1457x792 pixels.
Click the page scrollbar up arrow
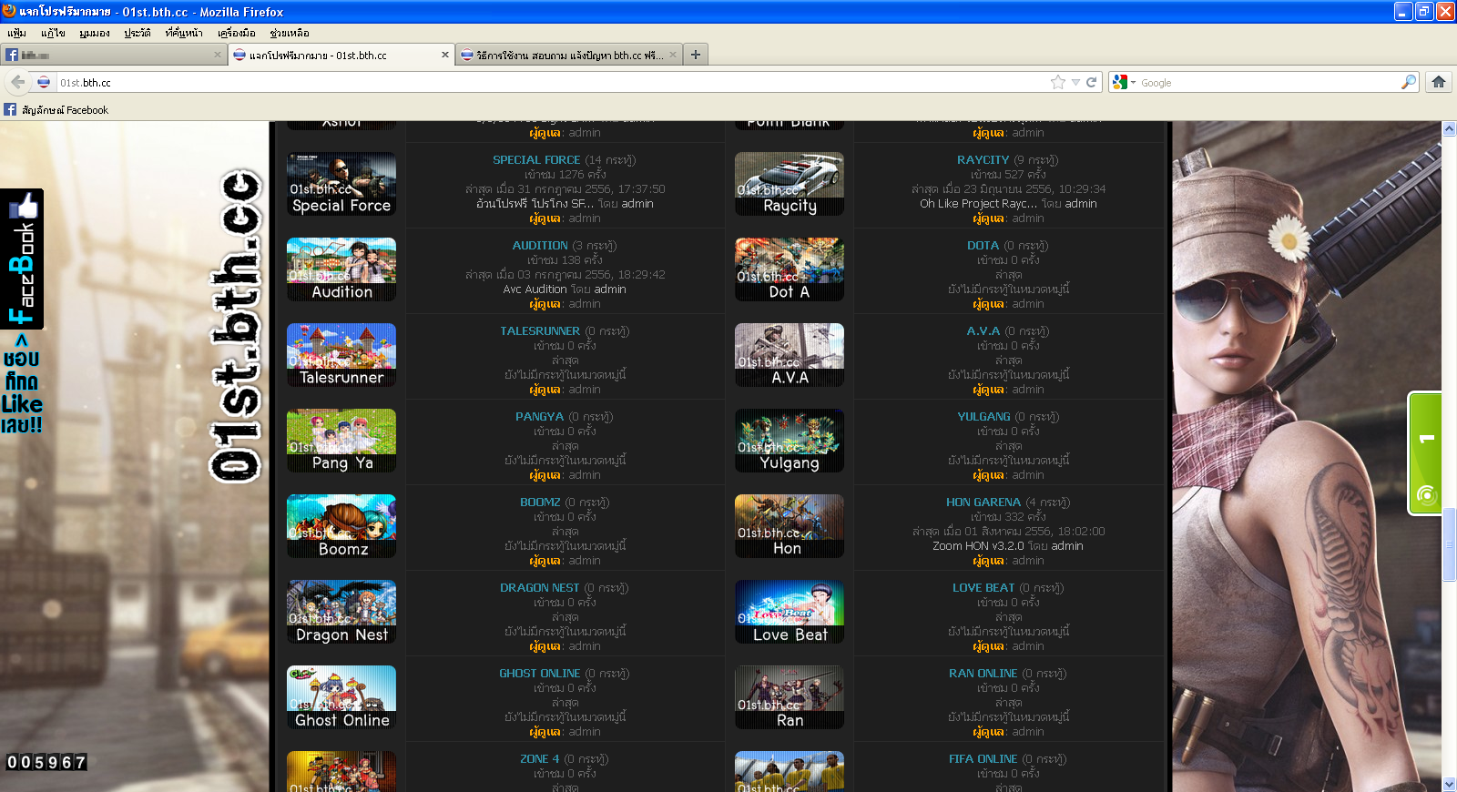(1449, 128)
